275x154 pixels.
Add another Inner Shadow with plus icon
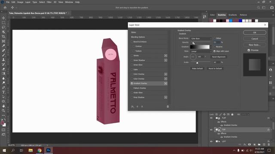pyautogui.click(x=165, y=60)
